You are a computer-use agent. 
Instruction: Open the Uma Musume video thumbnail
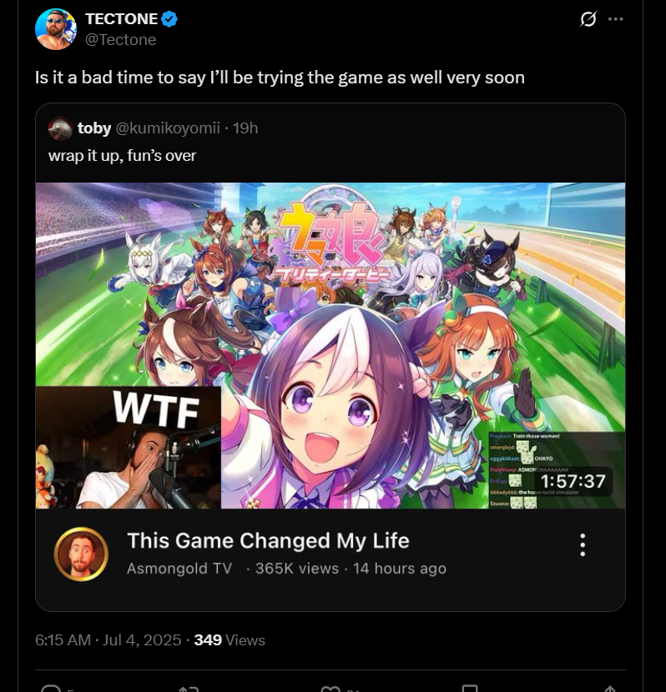point(330,345)
